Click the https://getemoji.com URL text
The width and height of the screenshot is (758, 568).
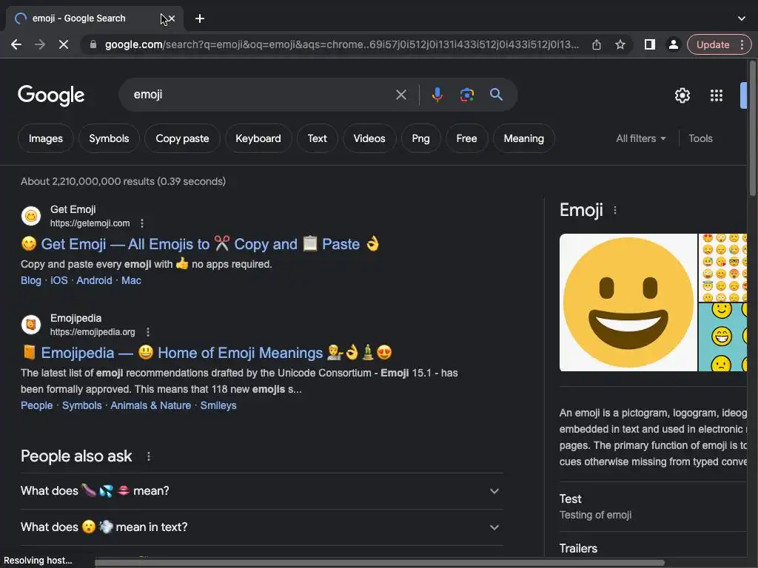click(90, 223)
